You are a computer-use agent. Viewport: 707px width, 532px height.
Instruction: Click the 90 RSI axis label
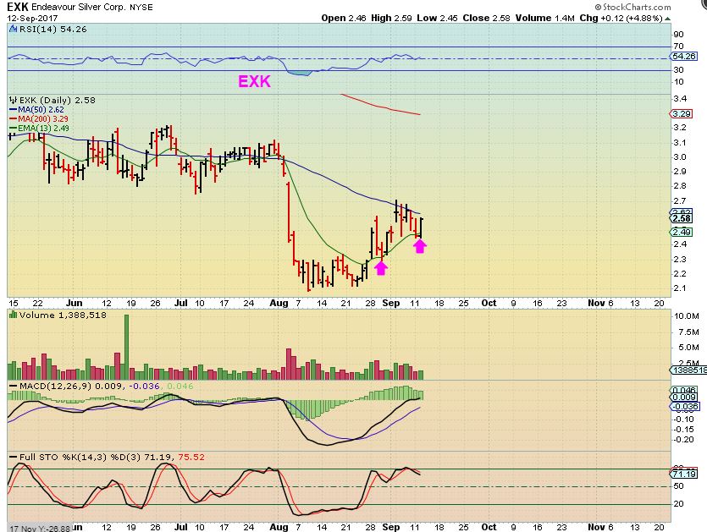(678, 34)
